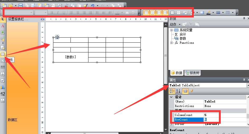This screenshot has width=249, height=134.
Task: Click the Page Setup wrench icon
Action: coord(59,6)
